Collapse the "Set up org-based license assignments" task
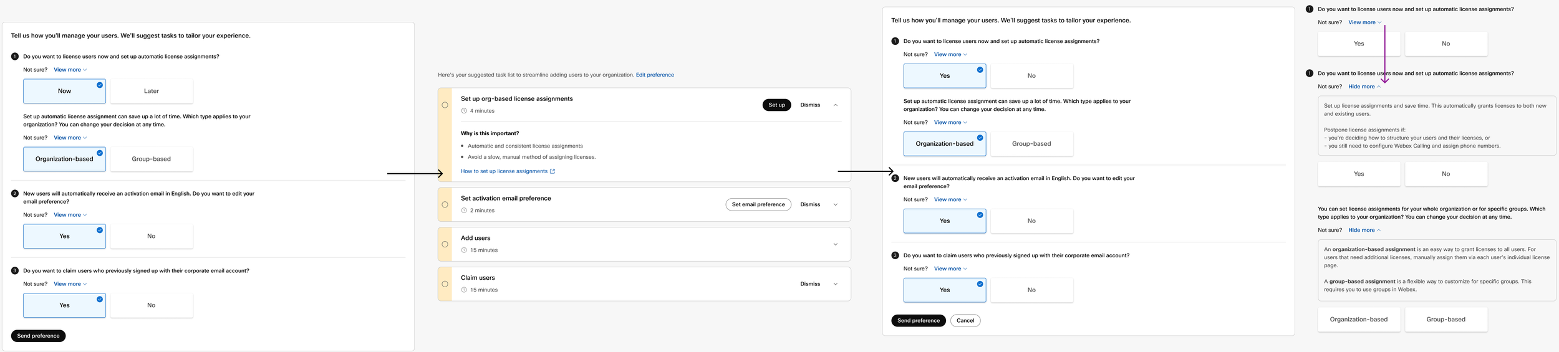 836,105
